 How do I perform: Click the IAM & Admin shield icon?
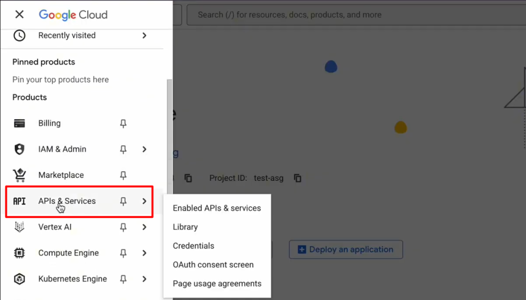(20, 149)
